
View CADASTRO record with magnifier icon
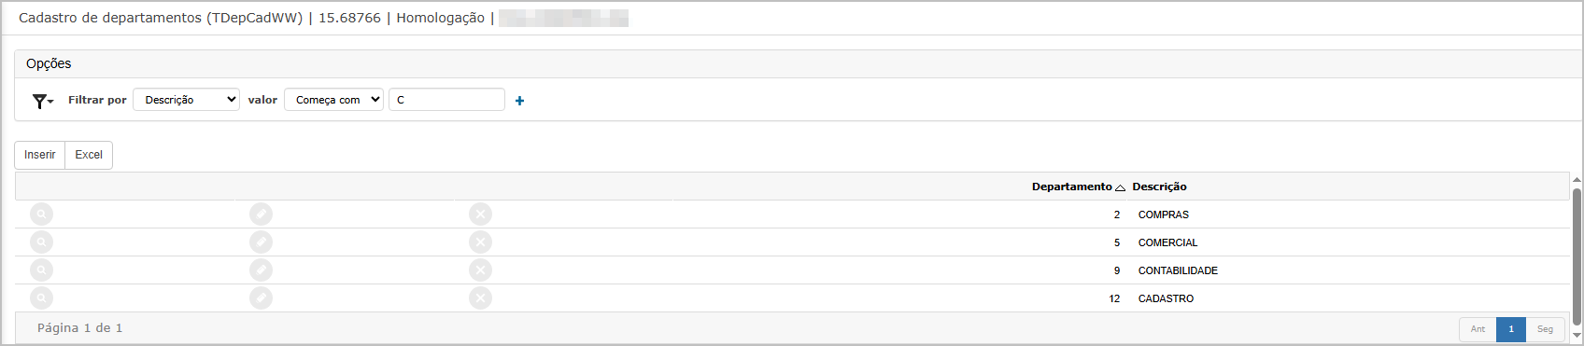[x=41, y=298]
